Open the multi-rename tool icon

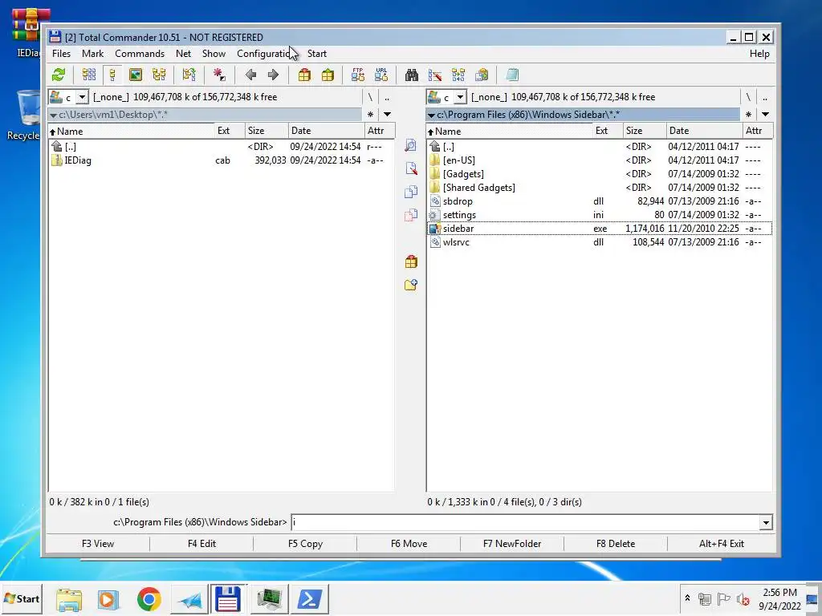coord(434,75)
